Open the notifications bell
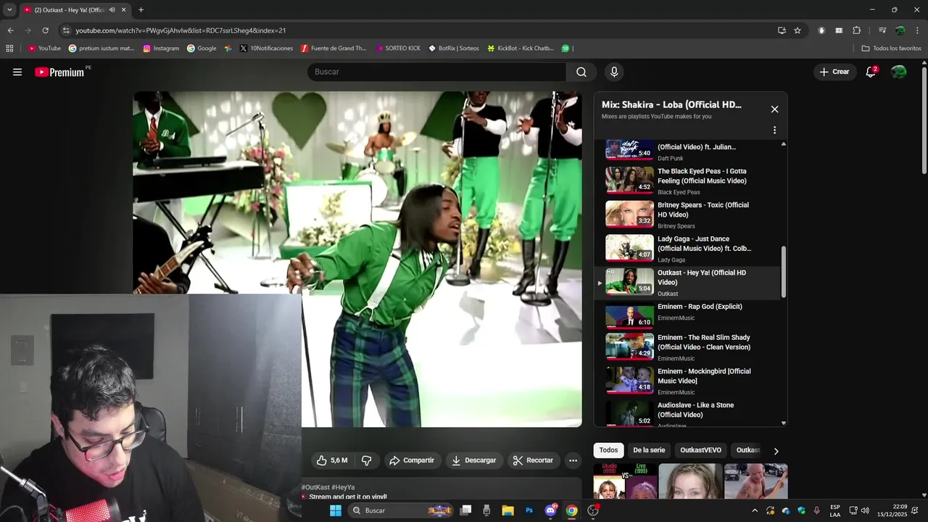Screen dimensions: 928x522 pyautogui.click(x=871, y=72)
